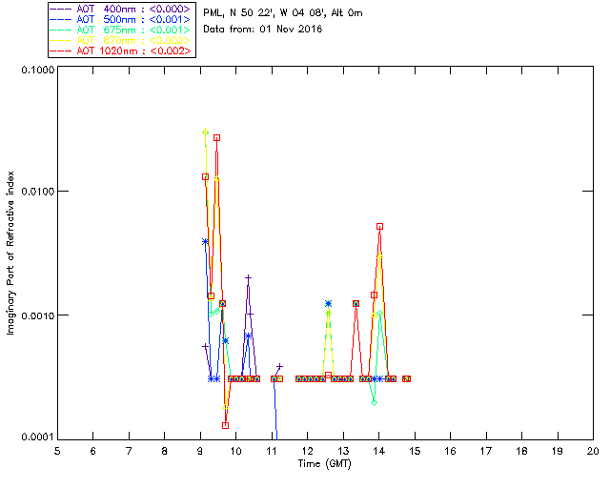Click the highest purple plus data point
The width and height of the screenshot is (610, 488).
click(x=248, y=278)
